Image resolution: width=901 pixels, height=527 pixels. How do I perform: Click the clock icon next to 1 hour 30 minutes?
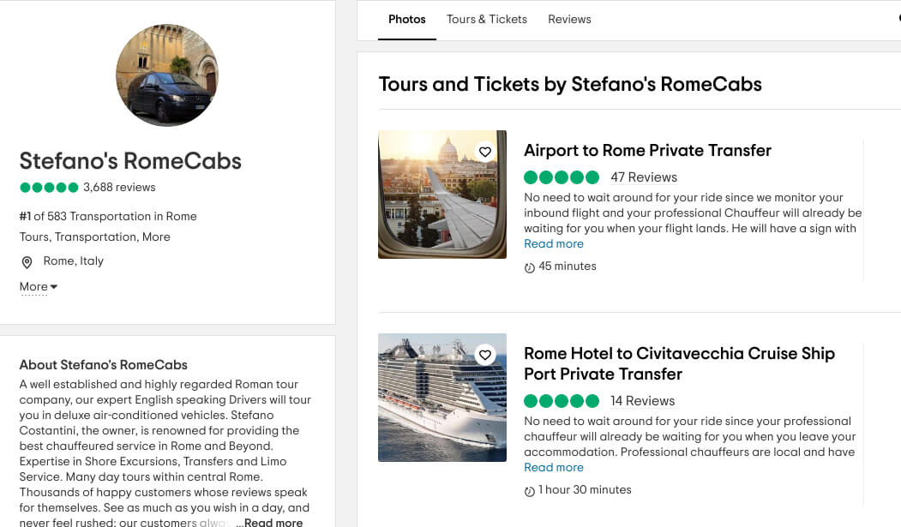(529, 491)
